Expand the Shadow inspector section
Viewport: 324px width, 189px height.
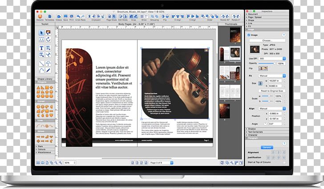[267, 129]
